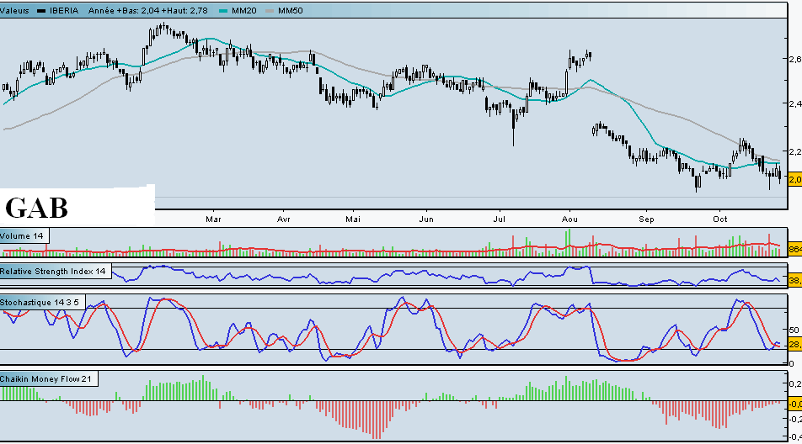Click the MM20 teal legend marker

point(223,11)
